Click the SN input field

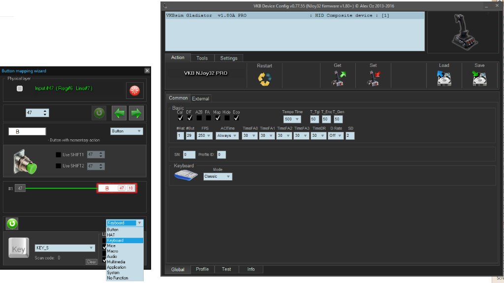(x=189, y=155)
